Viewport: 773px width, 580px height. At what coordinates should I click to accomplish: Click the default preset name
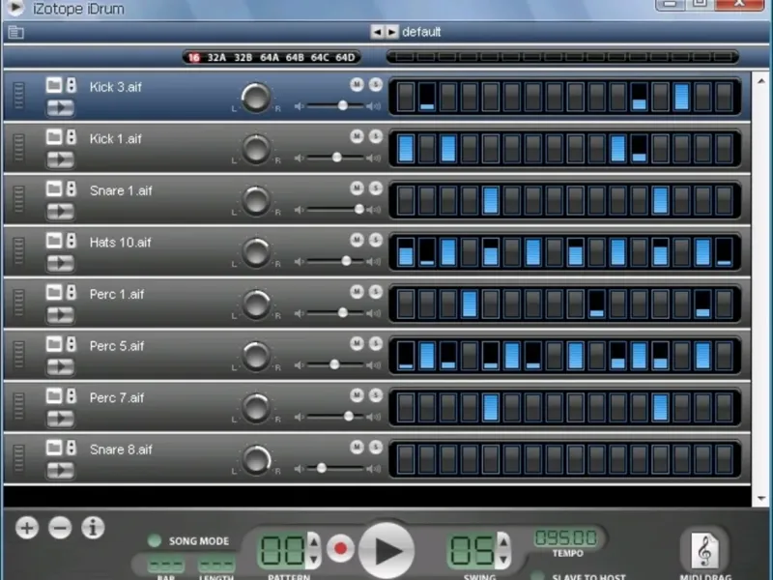(x=421, y=32)
